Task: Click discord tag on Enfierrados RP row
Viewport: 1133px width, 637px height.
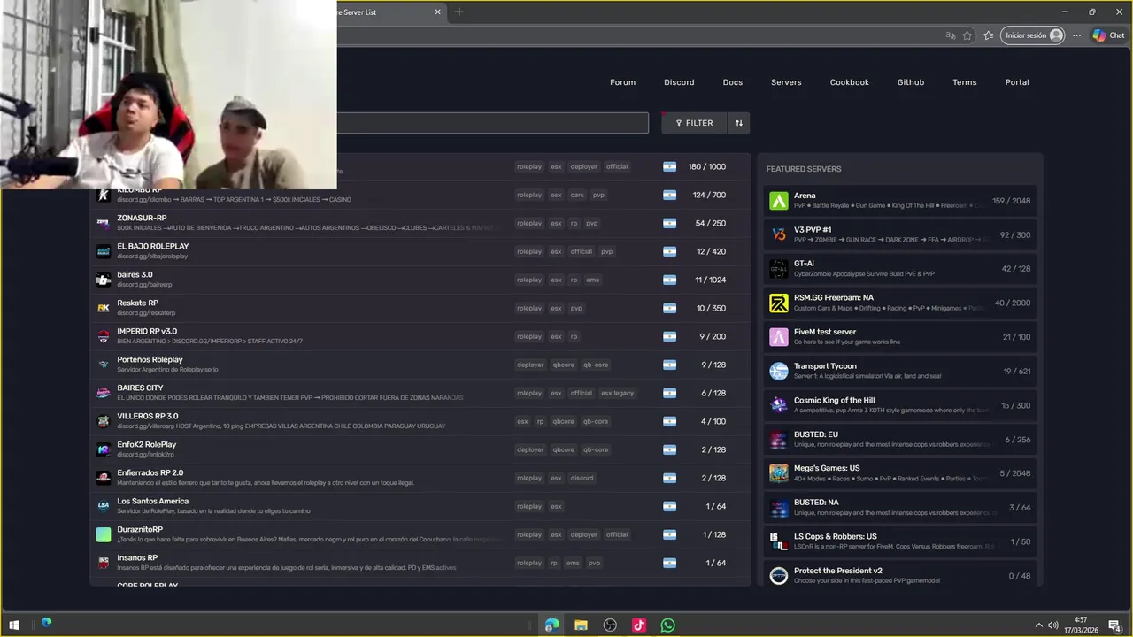Action: pos(582,478)
